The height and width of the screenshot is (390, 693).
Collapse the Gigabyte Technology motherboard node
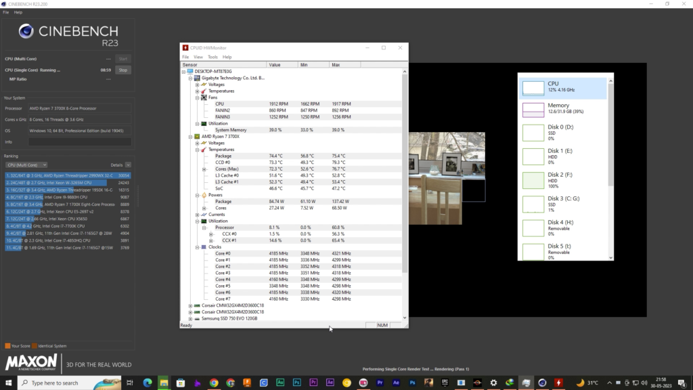pyautogui.click(x=190, y=78)
